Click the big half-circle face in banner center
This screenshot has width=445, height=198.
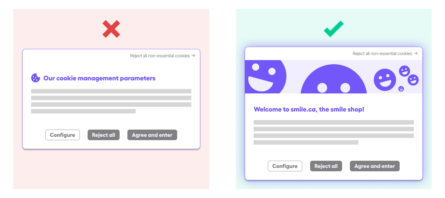(x=334, y=79)
